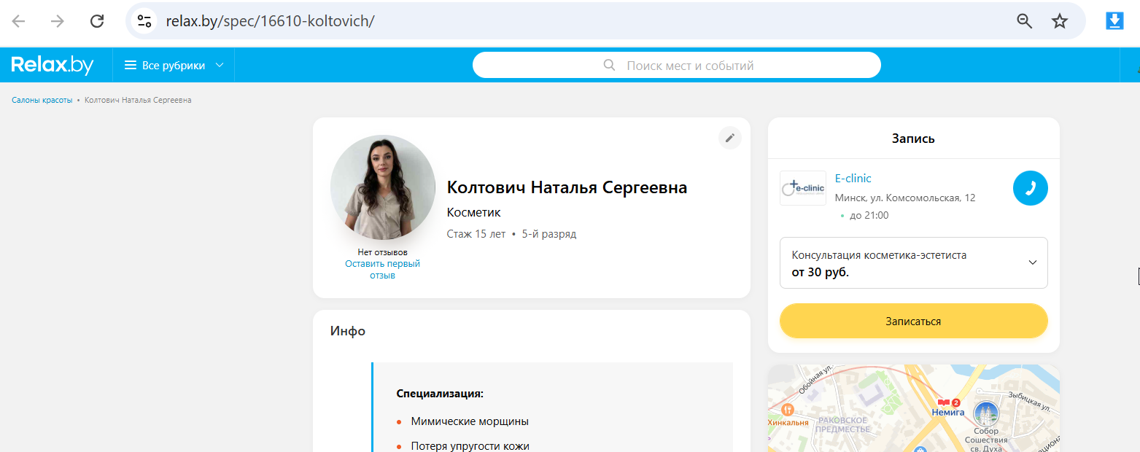The height and width of the screenshot is (452, 1140).
Task: Click the Собор Сошествия св. Духа map marker
Action: (x=986, y=413)
